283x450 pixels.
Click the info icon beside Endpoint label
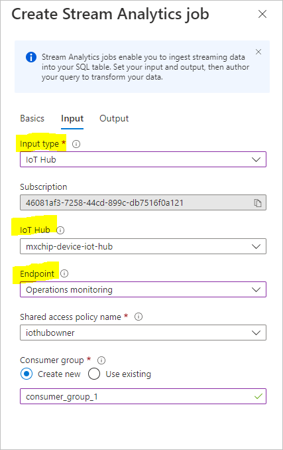(x=64, y=273)
